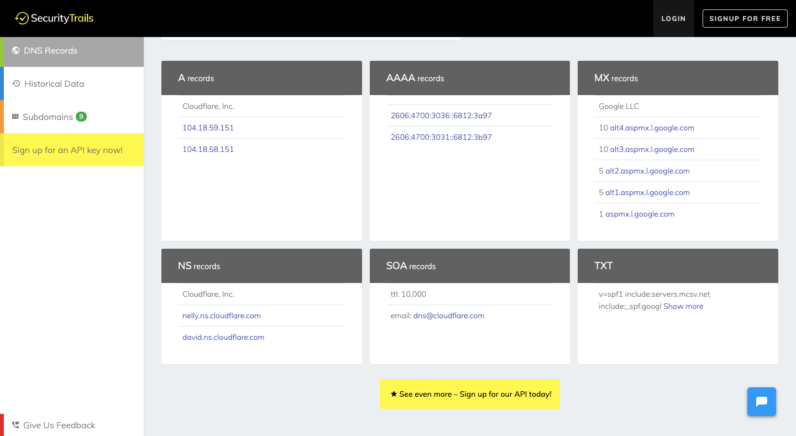Click the green 9 subdomains count badge

pyautogui.click(x=81, y=117)
